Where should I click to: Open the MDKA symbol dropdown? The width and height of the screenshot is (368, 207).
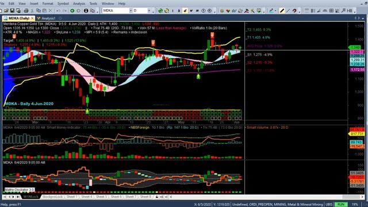coord(131,10)
